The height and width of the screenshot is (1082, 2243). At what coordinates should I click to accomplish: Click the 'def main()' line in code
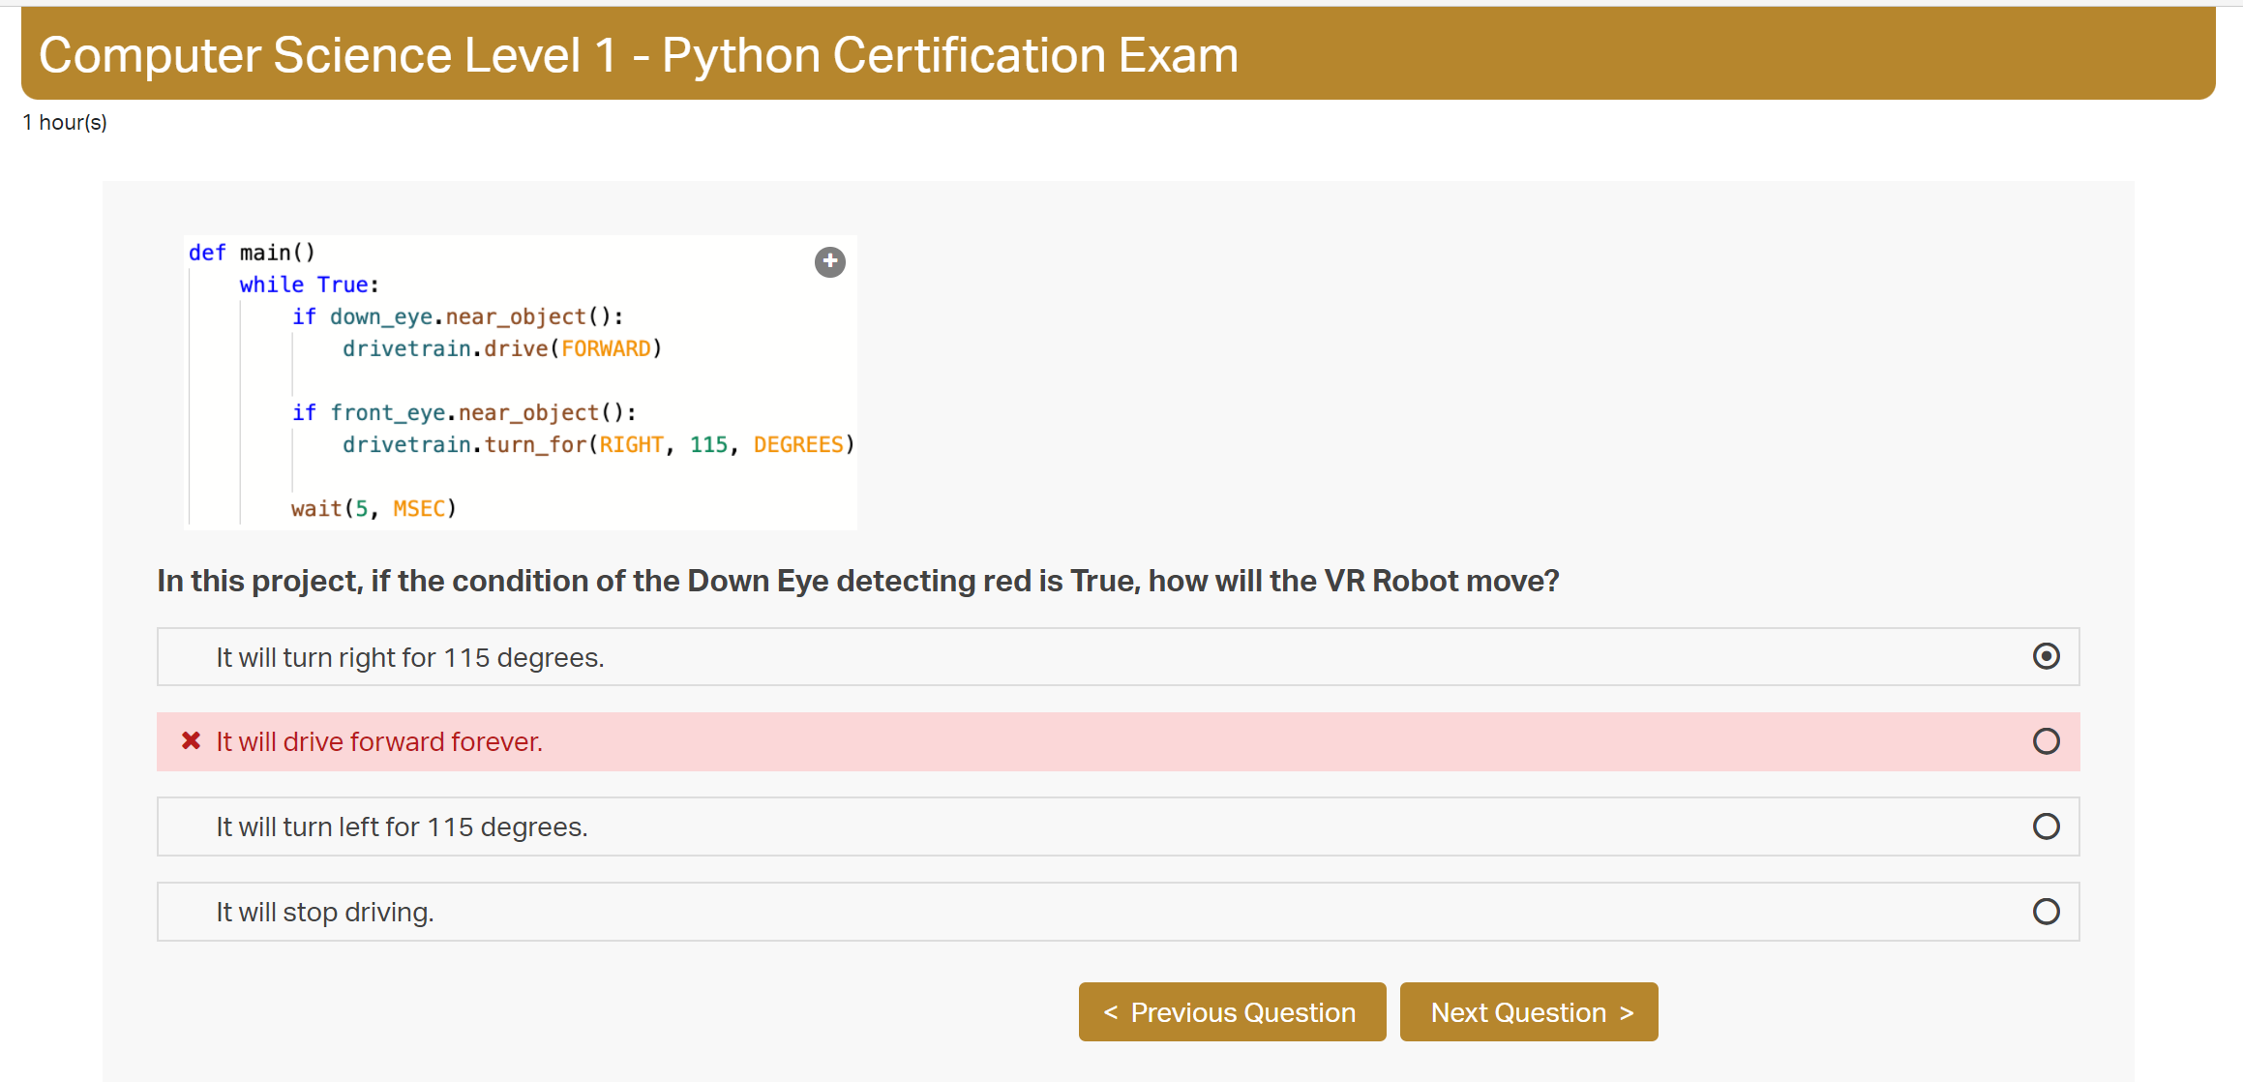tap(252, 253)
